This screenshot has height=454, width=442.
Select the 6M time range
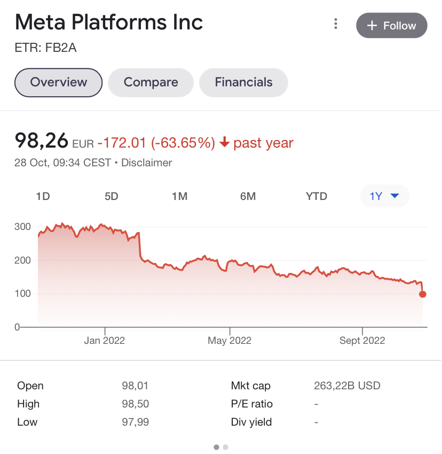click(248, 197)
